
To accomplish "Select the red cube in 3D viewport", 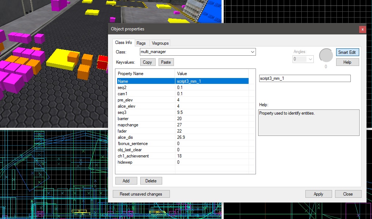I will [x=103, y=63].
